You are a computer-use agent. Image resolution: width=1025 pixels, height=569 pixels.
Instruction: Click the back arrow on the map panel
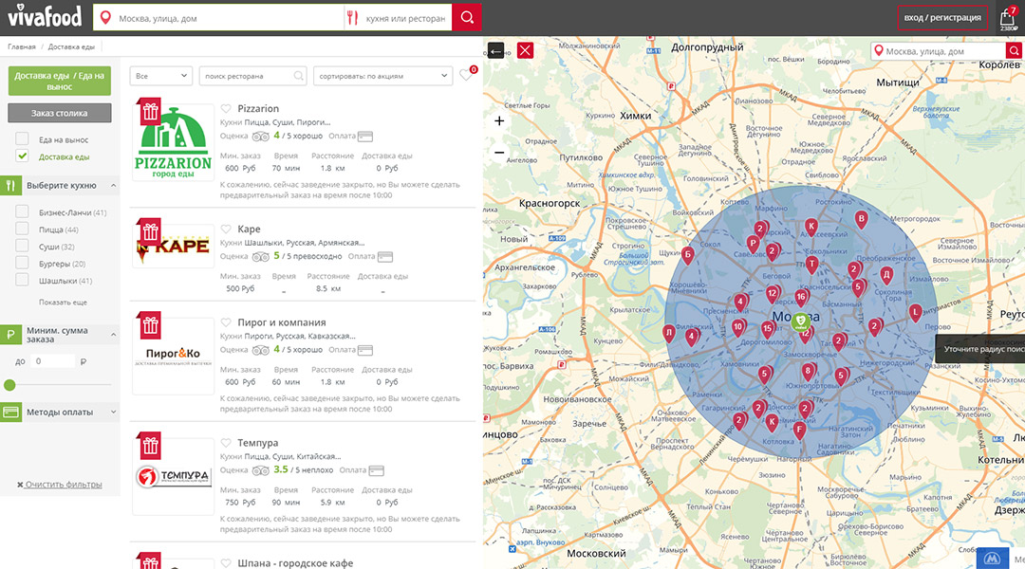[x=495, y=50]
